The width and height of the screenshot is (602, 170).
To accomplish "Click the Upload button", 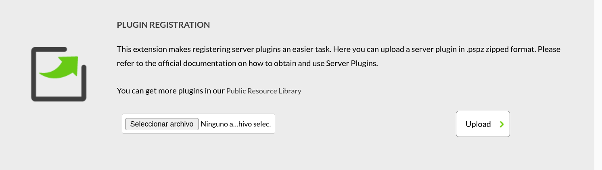I will coord(483,124).
